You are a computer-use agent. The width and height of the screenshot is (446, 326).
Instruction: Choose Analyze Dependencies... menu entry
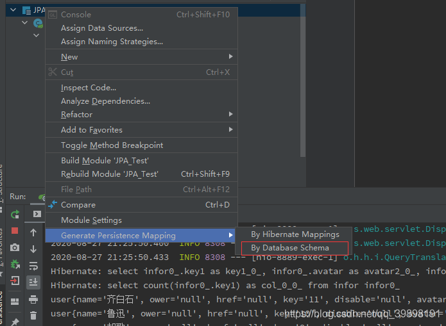coord(142,101)
